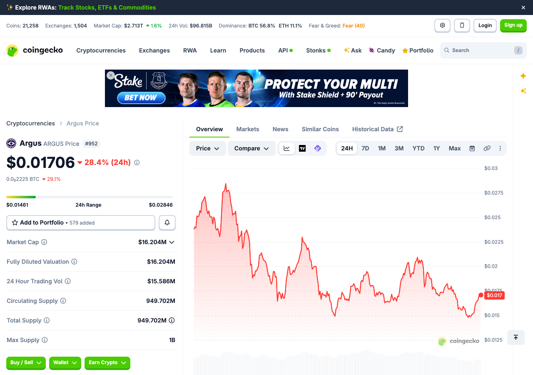
Task: Open settings gear in the header
Action: click(442, 25)
